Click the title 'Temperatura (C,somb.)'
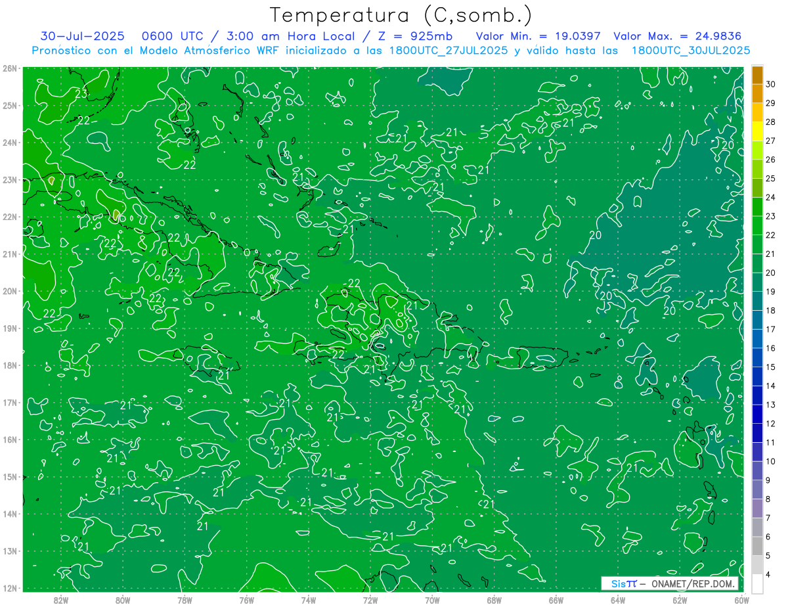788x609 pixels. (401, 15)
